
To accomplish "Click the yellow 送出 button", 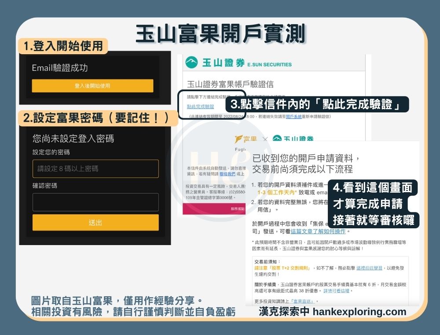I will coord(95,223).
